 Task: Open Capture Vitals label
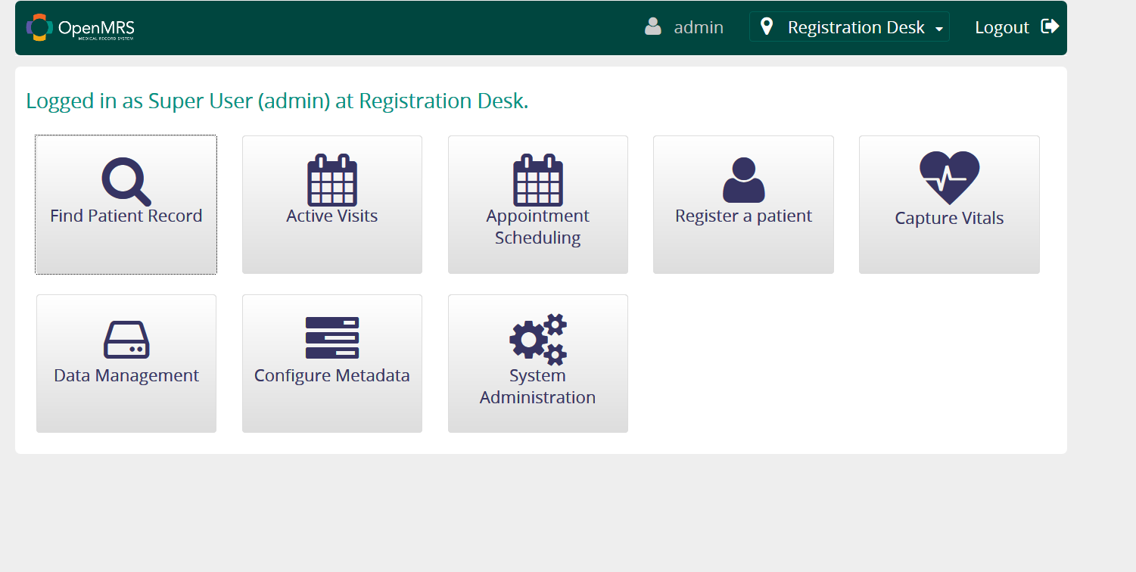click(950, 218)
